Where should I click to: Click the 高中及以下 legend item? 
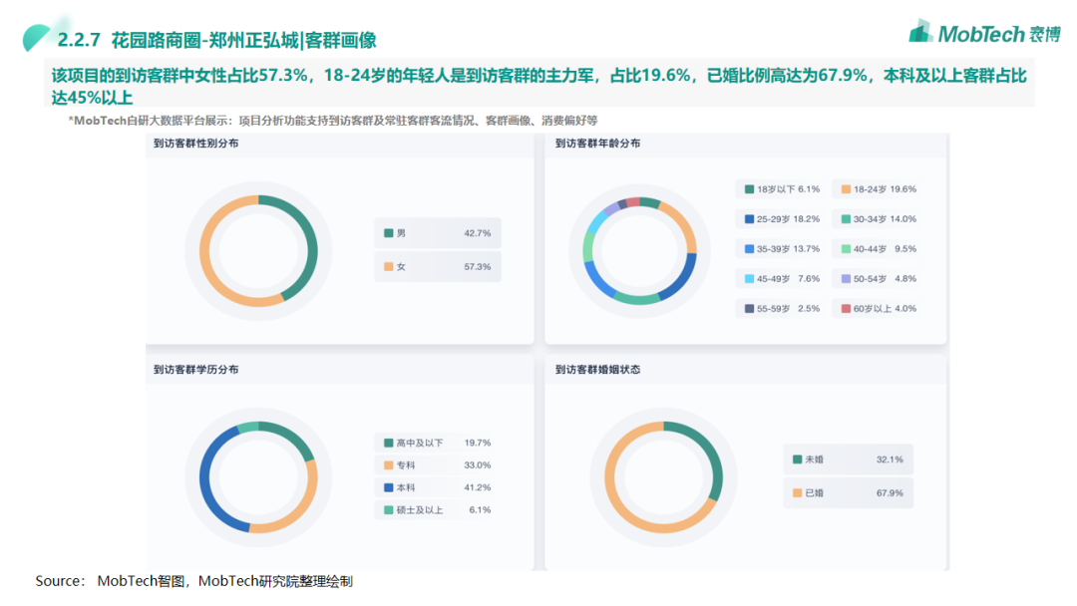coord(437,443)
